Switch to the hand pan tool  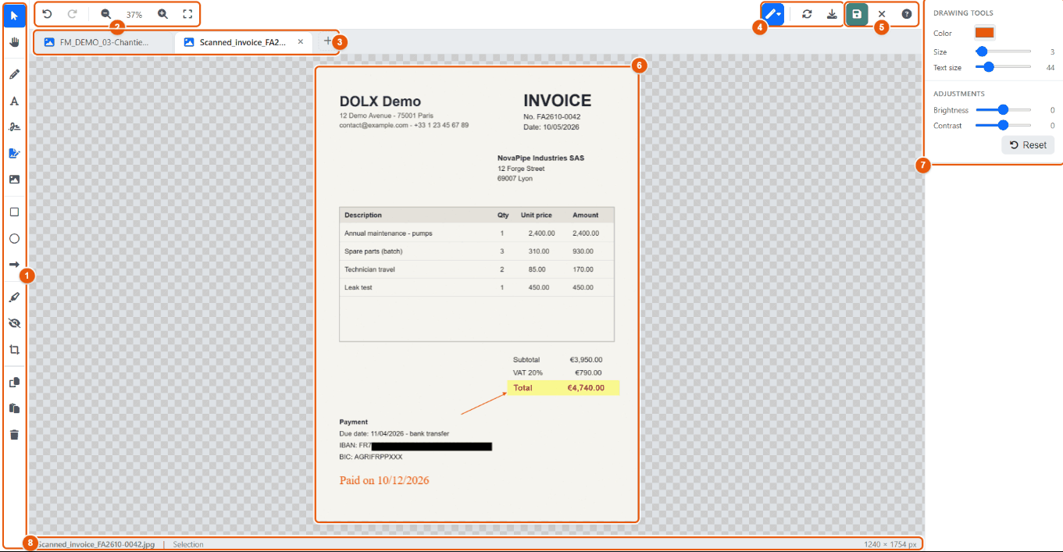(14, 42)
